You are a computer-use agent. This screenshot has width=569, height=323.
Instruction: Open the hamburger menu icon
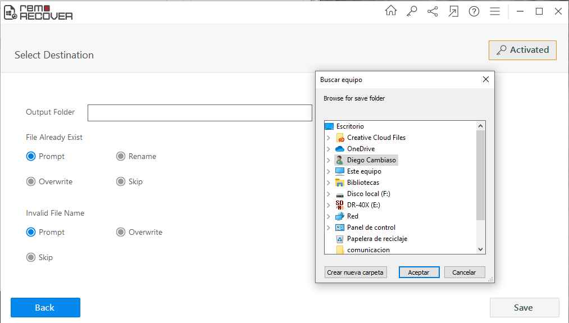pos(495,11)
